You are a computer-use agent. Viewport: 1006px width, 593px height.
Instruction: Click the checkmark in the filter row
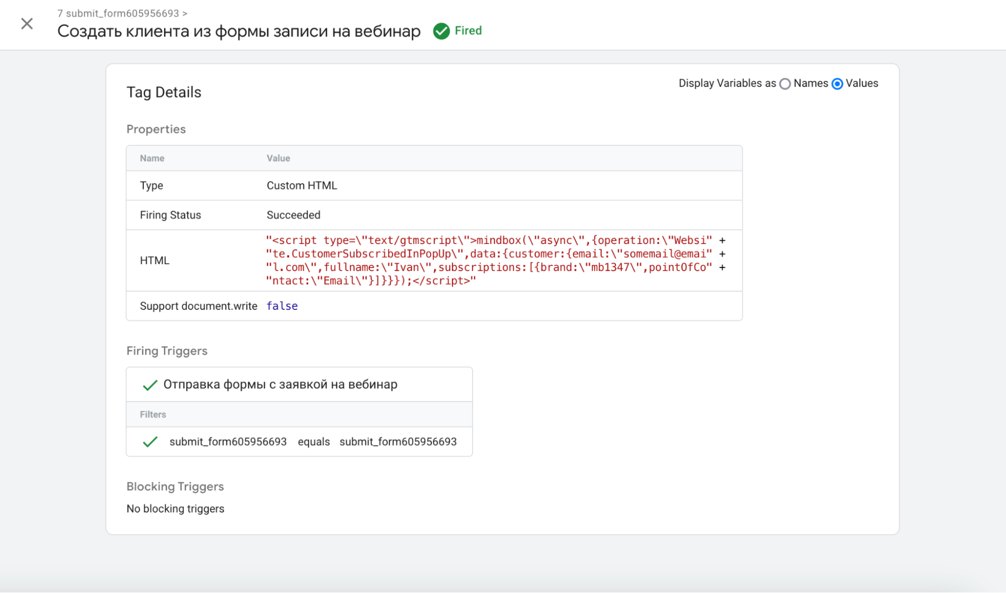coord(150,442)
